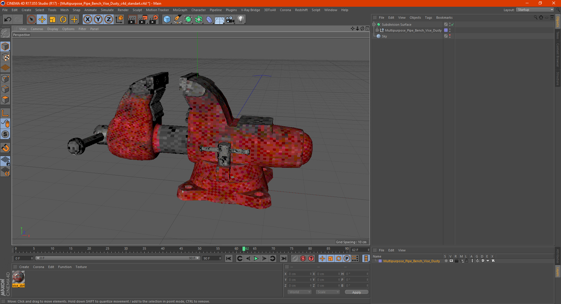Click the timeline playhead at frame 62
Viewport: 561px width, 304px height.
coord(244,249)
